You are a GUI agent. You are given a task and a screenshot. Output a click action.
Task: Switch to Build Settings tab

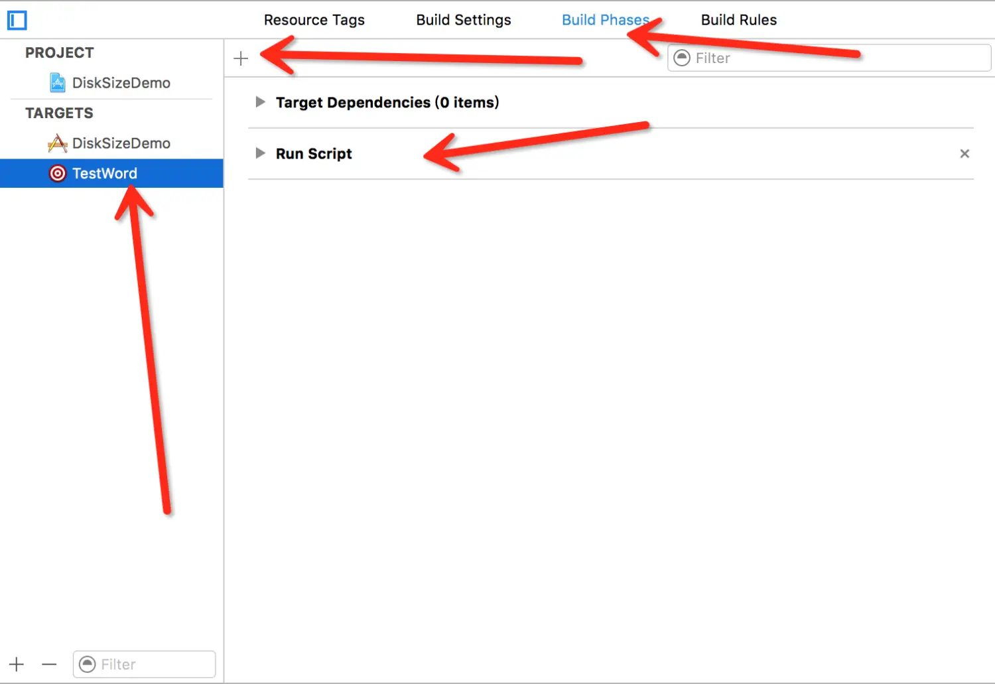464,20
